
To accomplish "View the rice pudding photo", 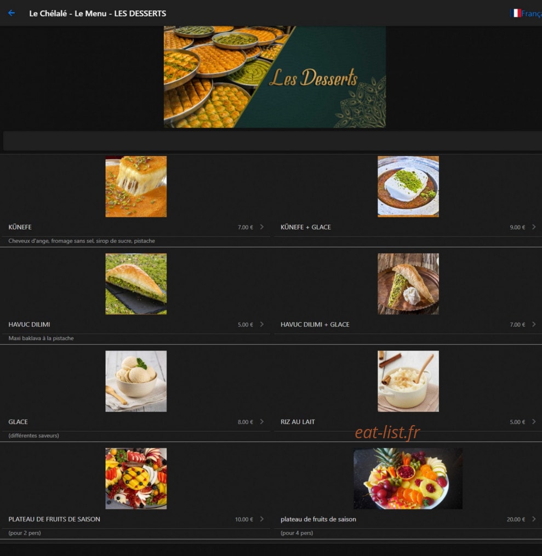I will [x=408, y=381].
